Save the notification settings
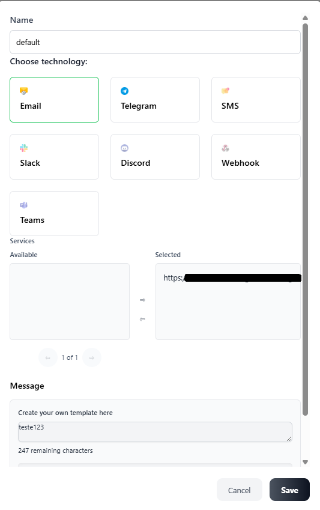320x510 pixels. point(289,490)
